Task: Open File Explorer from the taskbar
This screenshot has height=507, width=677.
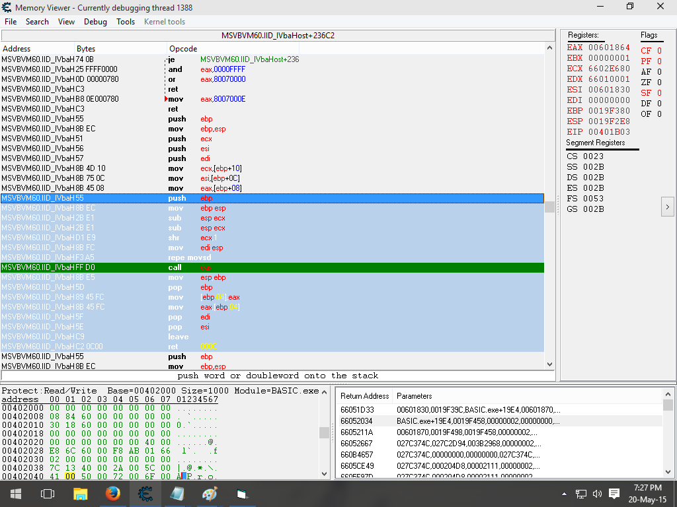Action: (x=80, y=493)
